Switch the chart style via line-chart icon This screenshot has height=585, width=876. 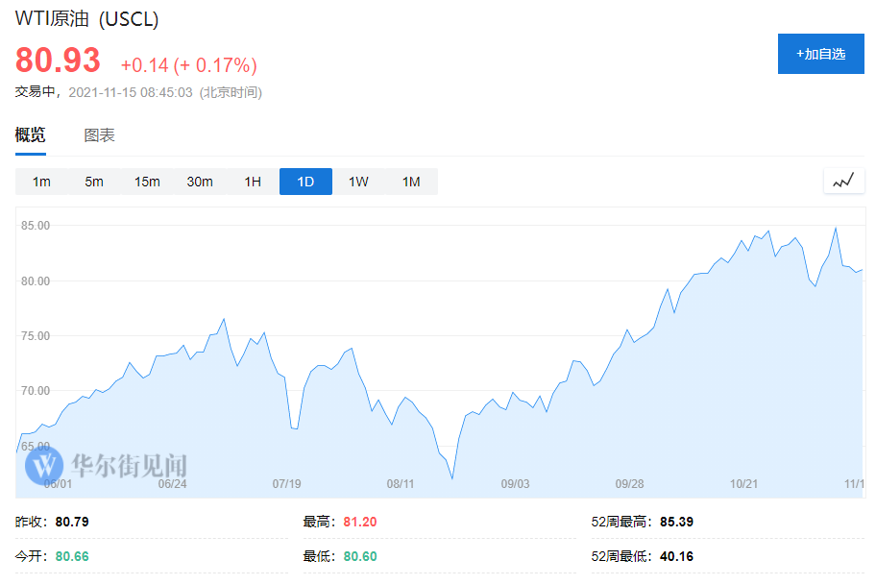point(843,181)
